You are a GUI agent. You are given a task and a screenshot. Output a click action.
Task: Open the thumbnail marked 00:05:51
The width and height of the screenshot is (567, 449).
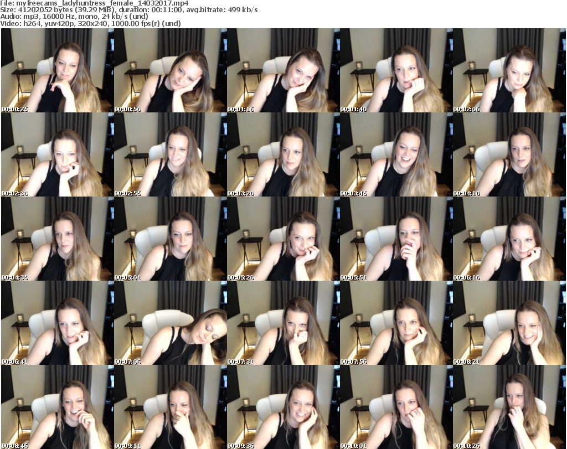point(396,239)
